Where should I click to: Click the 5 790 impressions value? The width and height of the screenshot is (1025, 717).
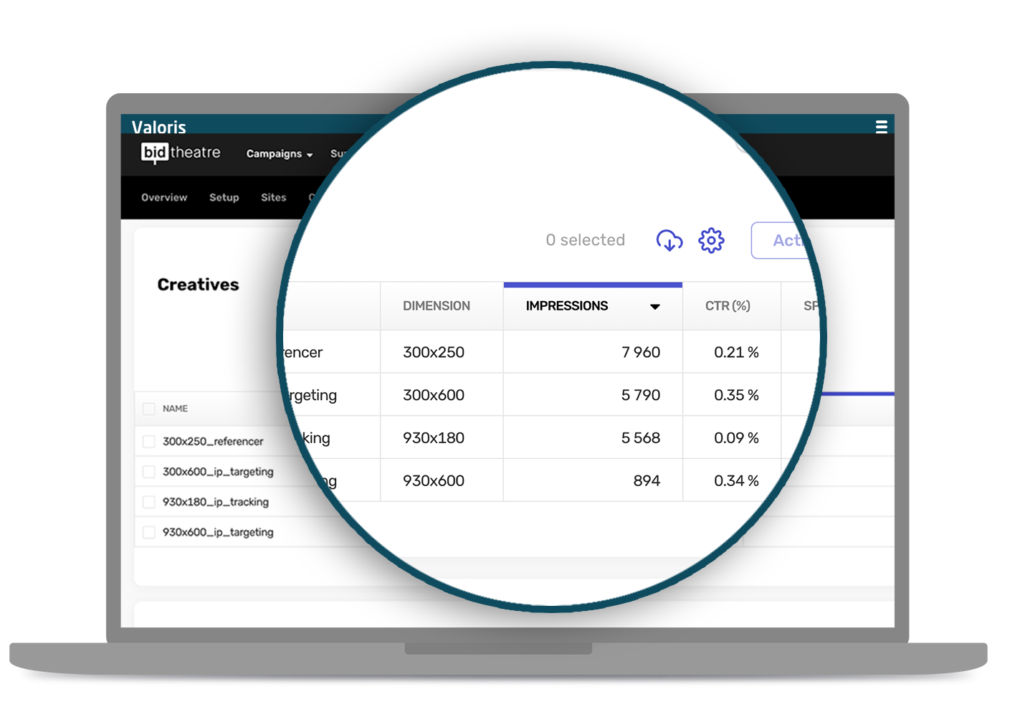click(x=641, y=395)
